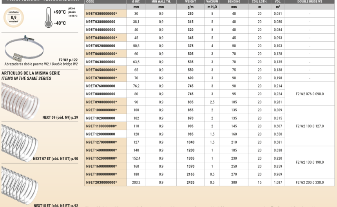
Task: Click the constant 0,9 wall thickness badge
Action: 14,18
